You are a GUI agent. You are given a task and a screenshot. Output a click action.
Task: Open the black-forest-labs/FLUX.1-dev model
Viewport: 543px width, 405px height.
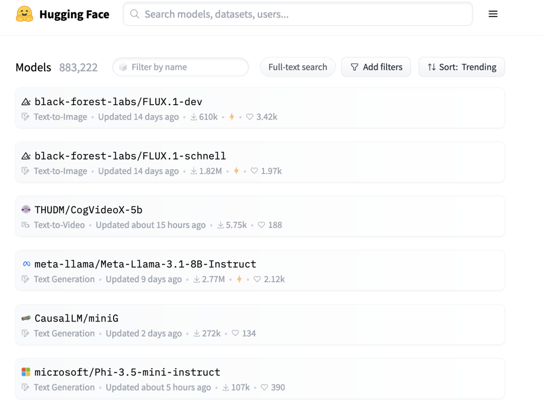(119, 102)
